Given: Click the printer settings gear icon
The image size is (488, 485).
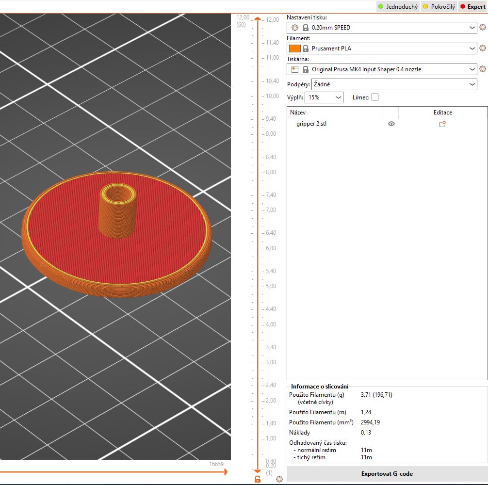Looking at the screenshot, I should pyautogui.click(x=483, y=69).
